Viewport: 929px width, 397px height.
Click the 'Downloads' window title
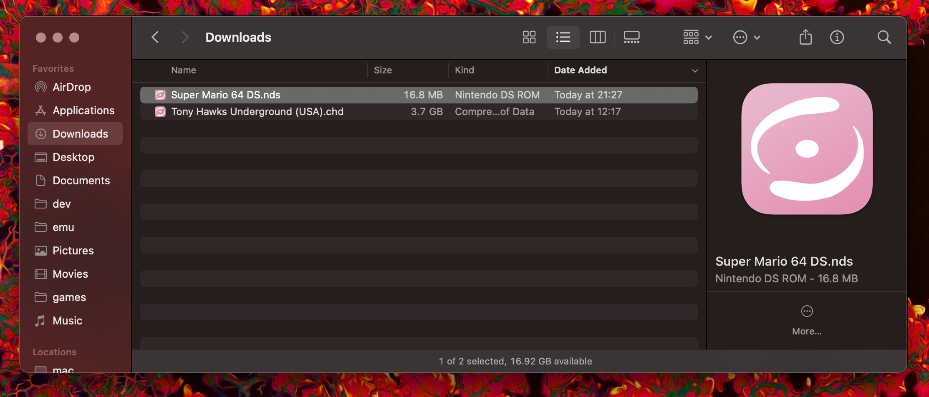click(x=238, y=38)
